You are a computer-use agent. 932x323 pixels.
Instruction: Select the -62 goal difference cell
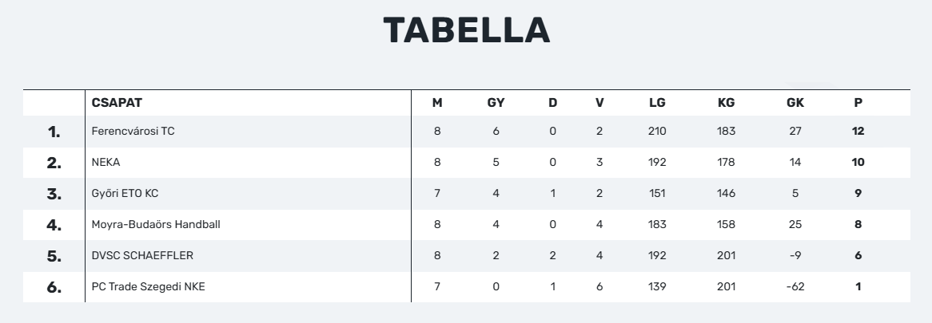pyautogui.click(x=795, y=287)
